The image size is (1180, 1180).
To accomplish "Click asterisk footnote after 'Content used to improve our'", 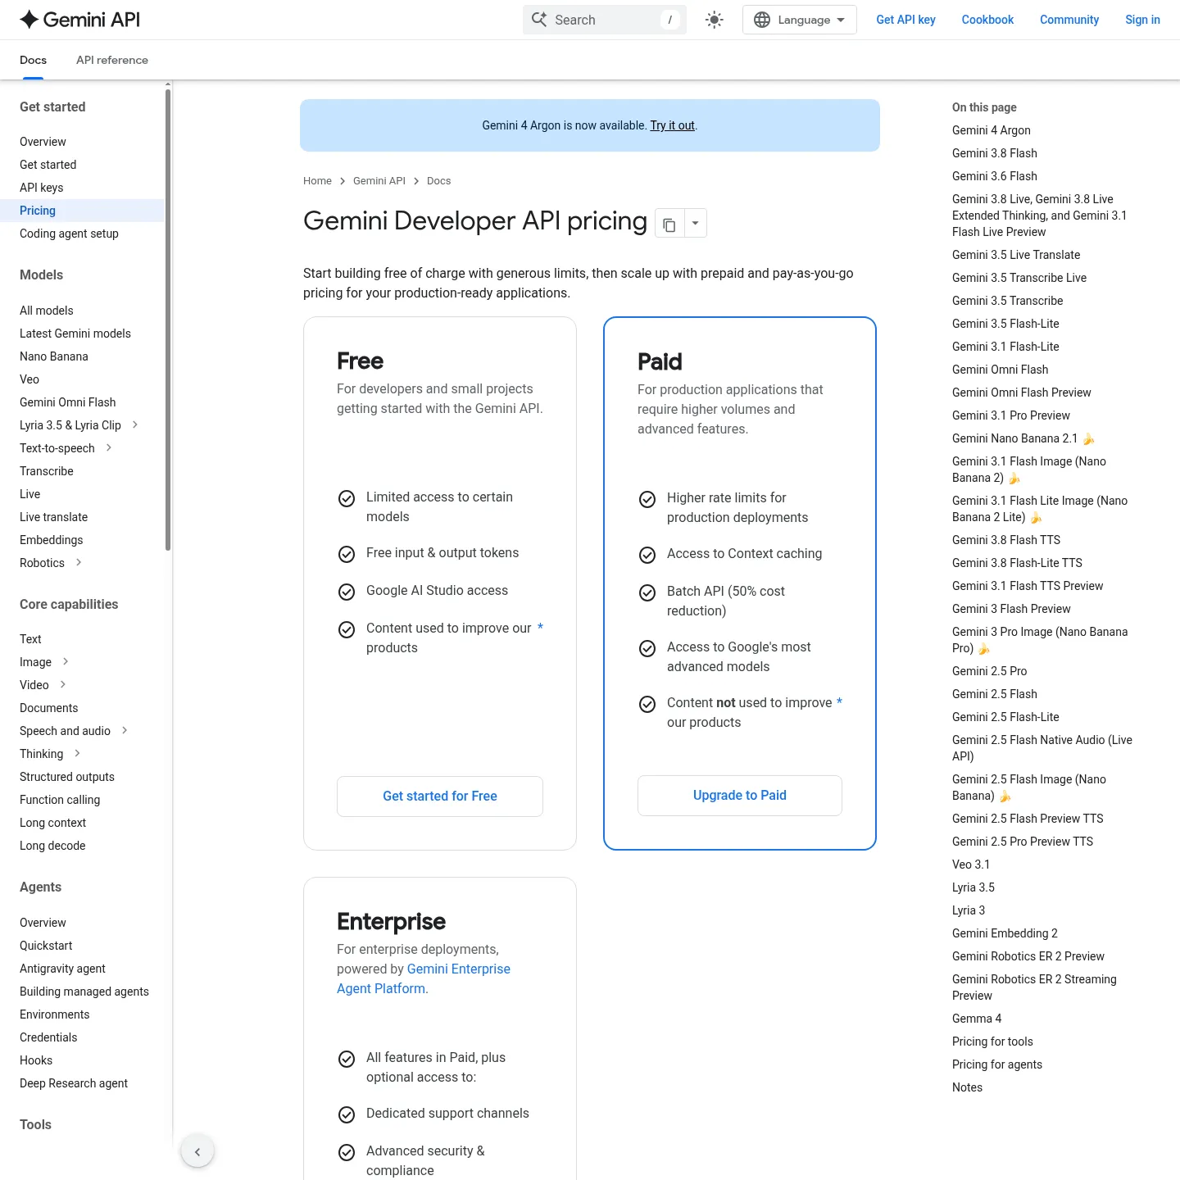I will coord(540,628).
